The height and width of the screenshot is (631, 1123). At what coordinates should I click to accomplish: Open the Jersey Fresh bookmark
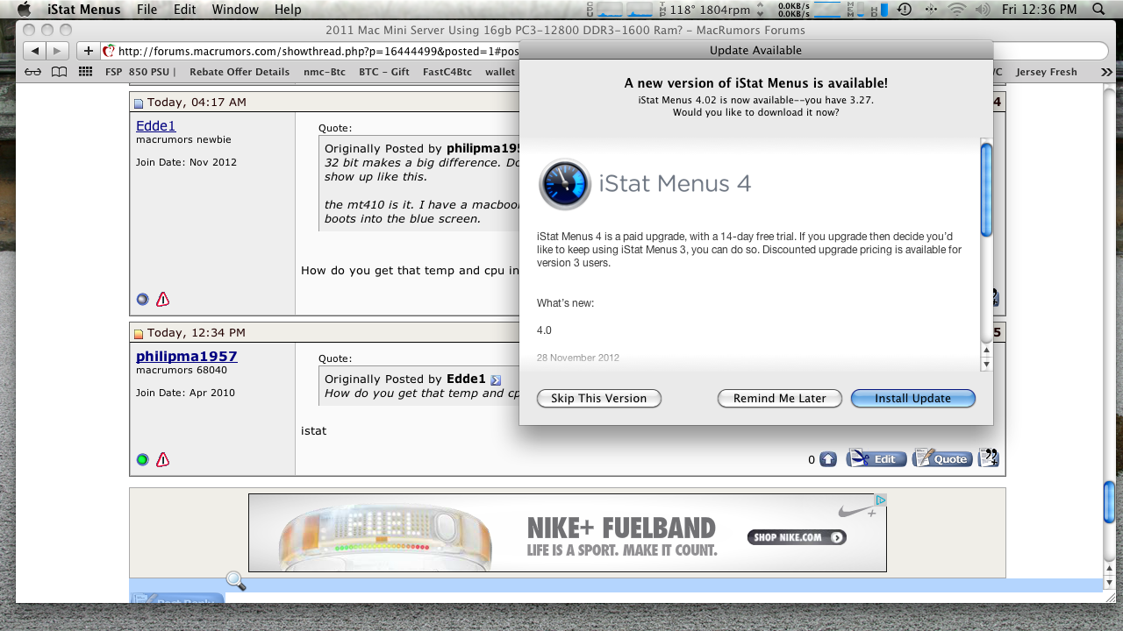pos(1046,72)
